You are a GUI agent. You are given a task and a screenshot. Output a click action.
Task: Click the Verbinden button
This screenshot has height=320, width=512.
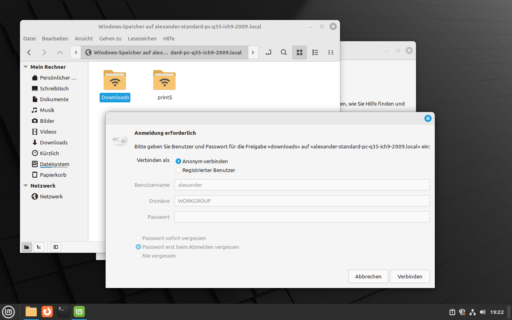pos(410,276)
